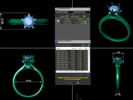Select the Yellow Gold:22KY row
Screen dimensions: 133x100
click(72, 60)
